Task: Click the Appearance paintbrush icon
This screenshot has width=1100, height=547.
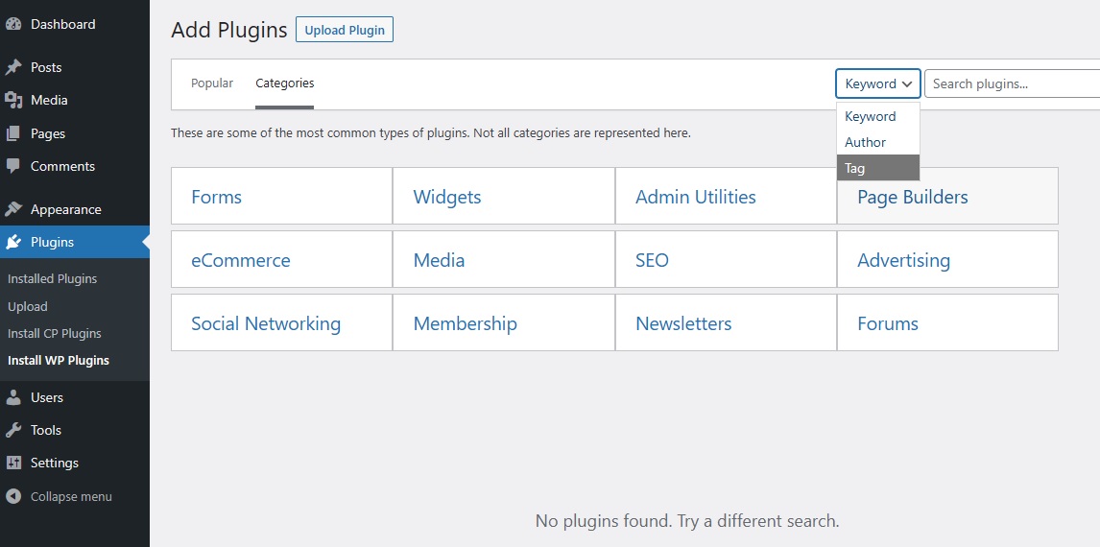Action: tap(13, 209)
